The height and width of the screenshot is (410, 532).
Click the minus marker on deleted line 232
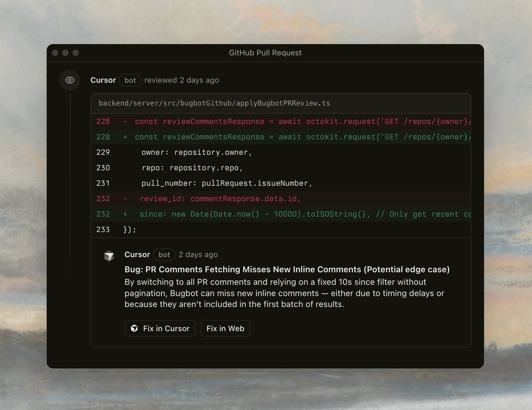pos(125,199)
